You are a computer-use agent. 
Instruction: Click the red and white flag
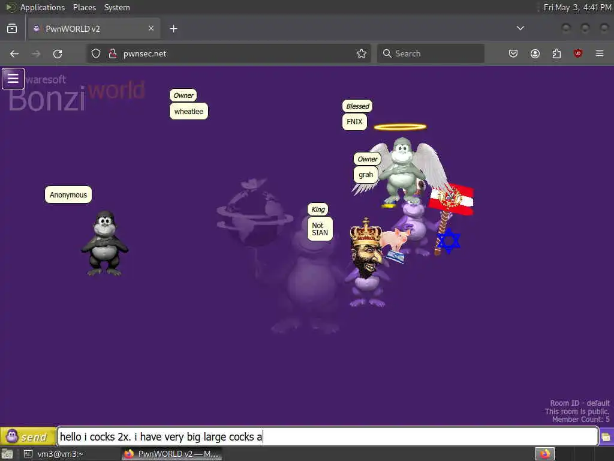451,200
